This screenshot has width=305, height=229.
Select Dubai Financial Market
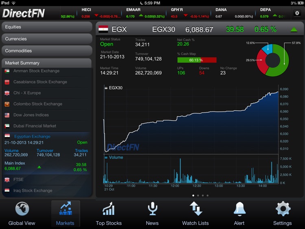click(x=47, y=126)
